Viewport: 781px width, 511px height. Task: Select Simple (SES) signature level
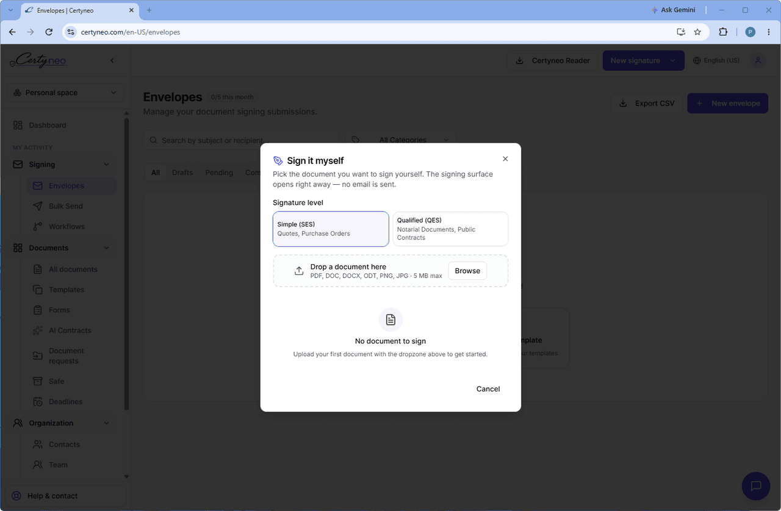pyautogui.click(x=331, y=229)
